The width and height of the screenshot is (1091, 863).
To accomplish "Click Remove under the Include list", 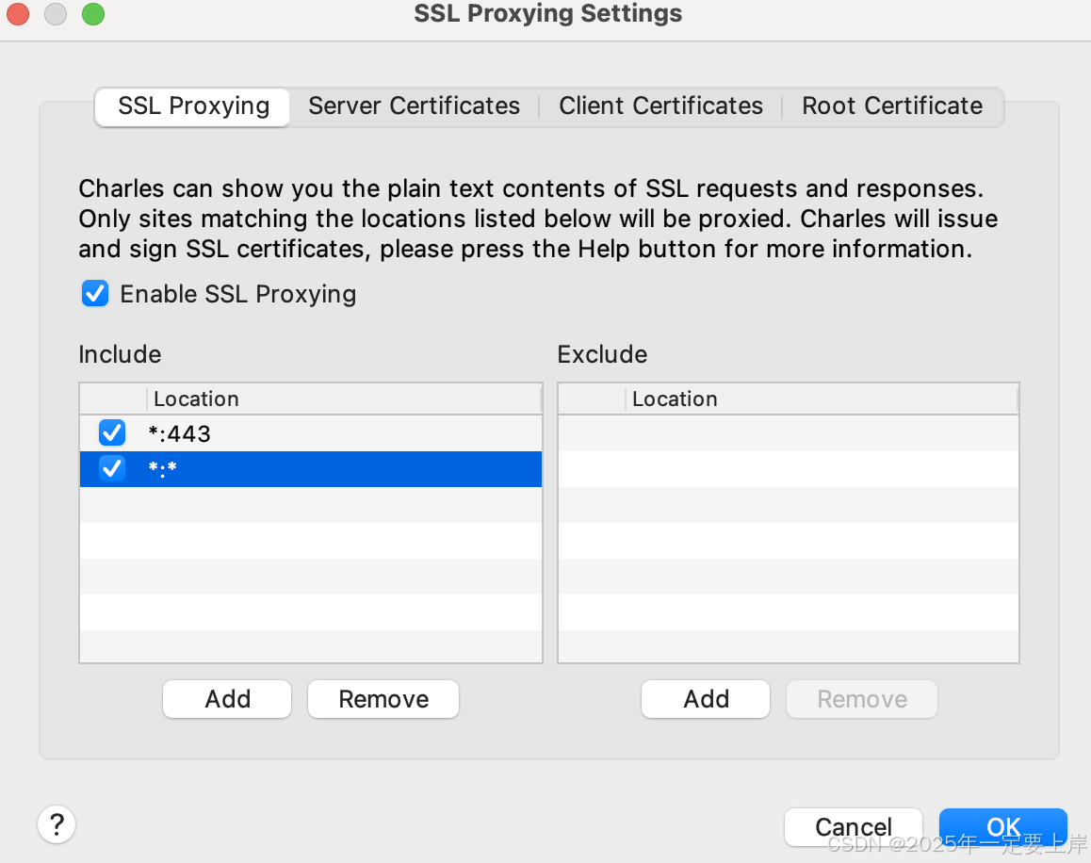I will 383,699.
